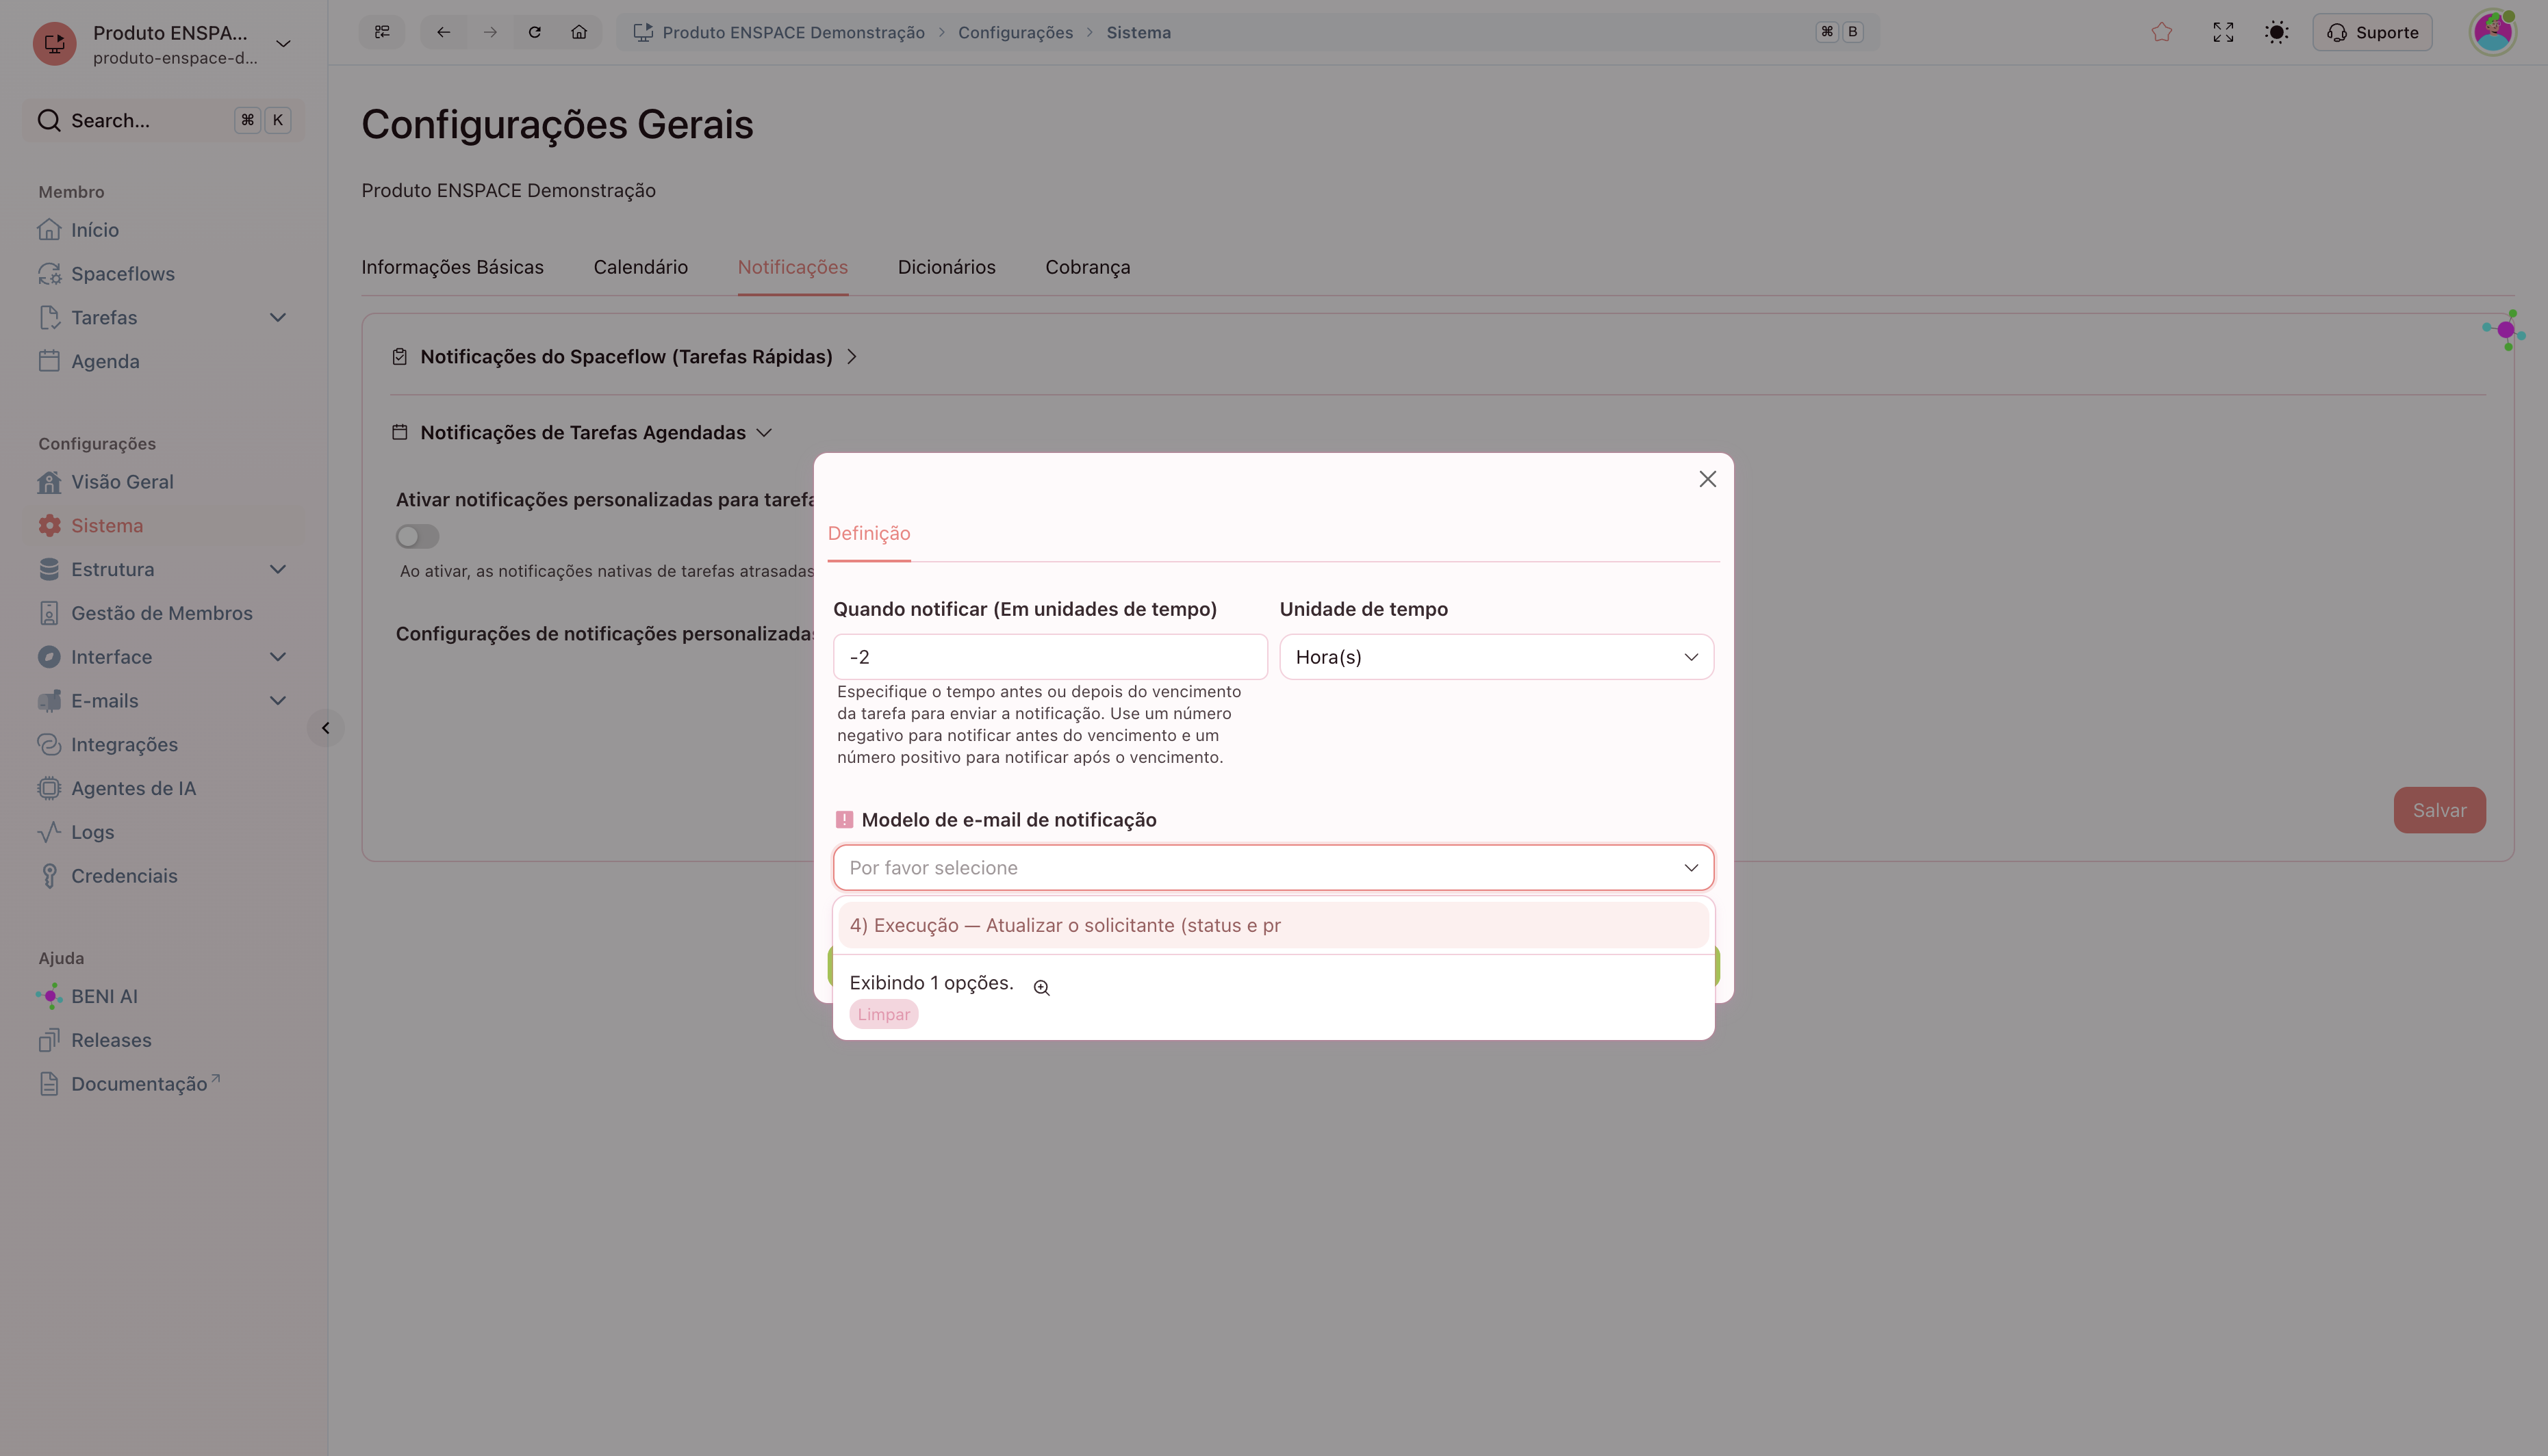Screen dimensions: 2548x1456
Task: Click the sidebar layout toggle icon in top toolbar
Action: [x=382, y=32]
